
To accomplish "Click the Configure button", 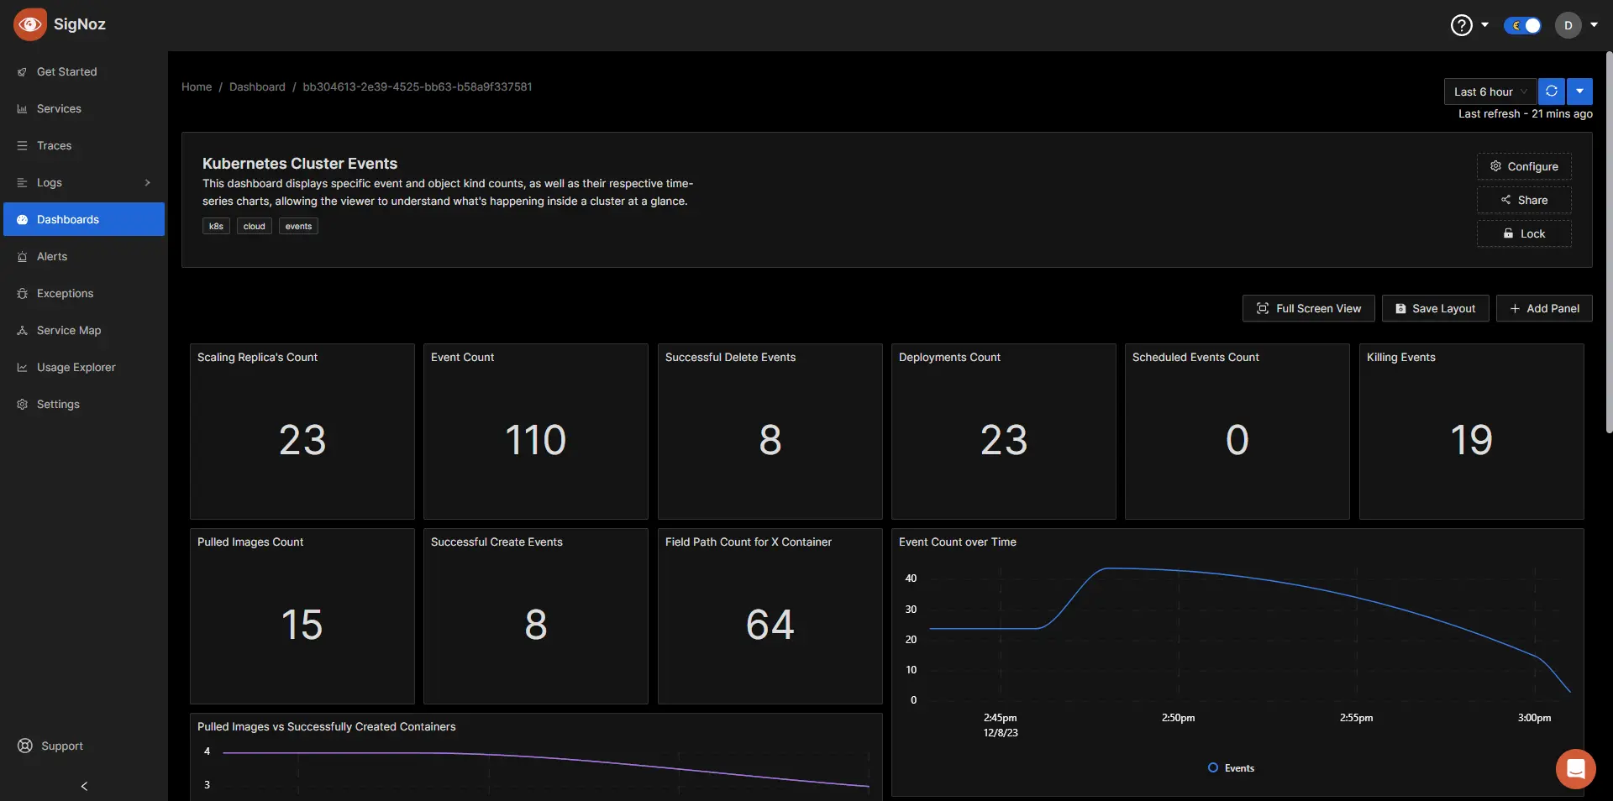I will pyautogui.click(x=1524, y=166).
